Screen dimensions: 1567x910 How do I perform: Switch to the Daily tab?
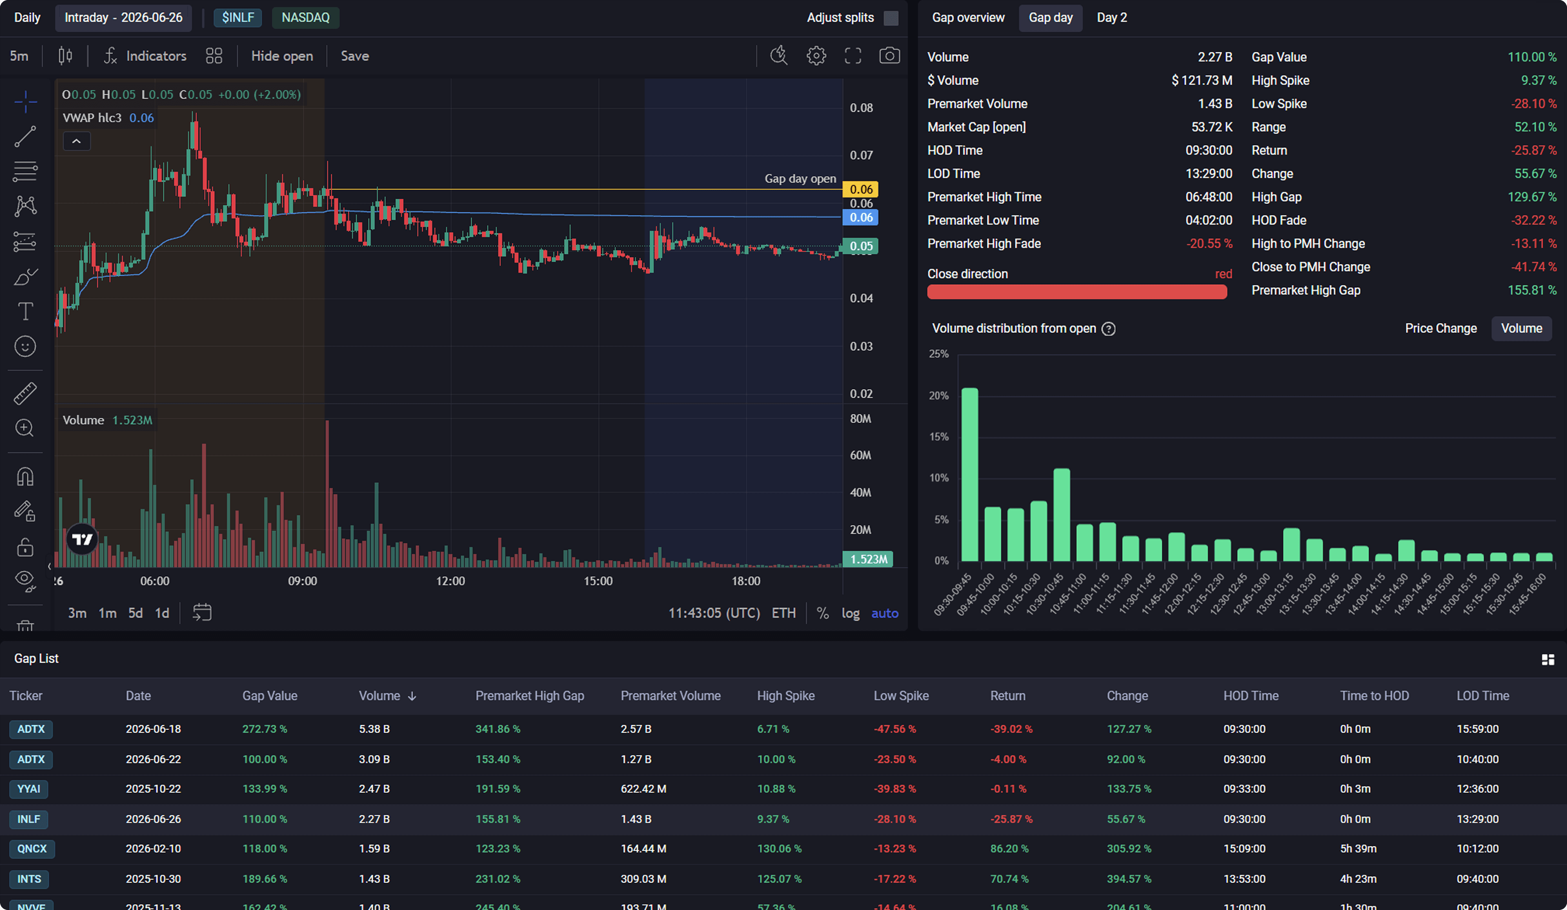pos(27,18)
